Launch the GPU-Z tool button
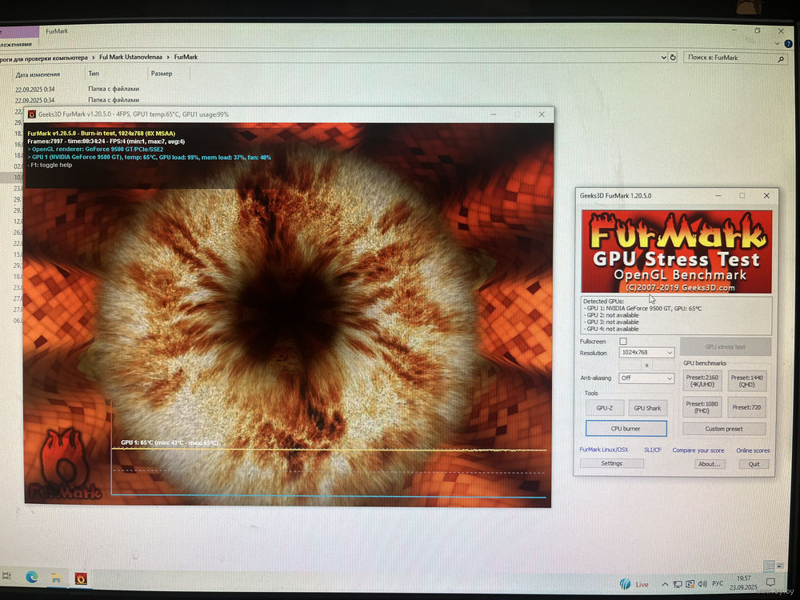Screen dimensions: 800x600 click(605, 408)
